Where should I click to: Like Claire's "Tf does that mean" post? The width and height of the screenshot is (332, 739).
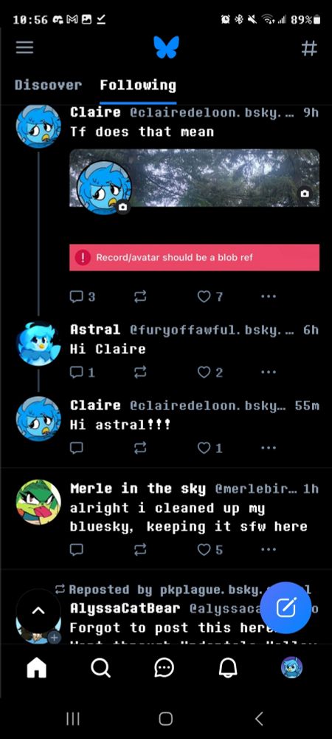[x=204, y=296]
